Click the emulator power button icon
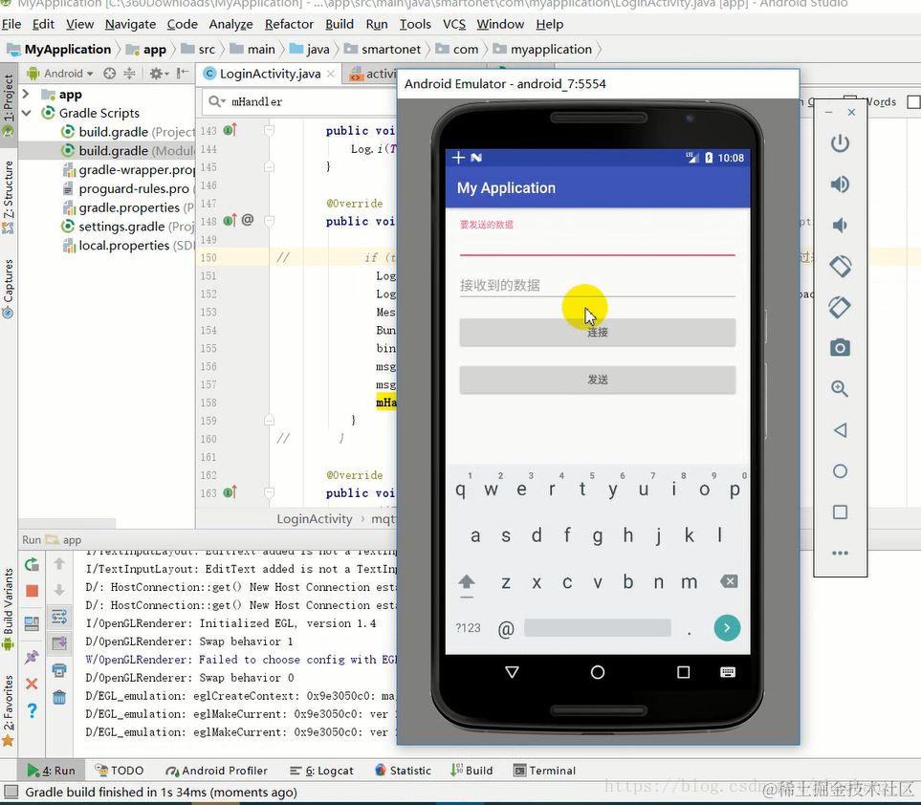The height and width of the screenshot is (805, 921). (840, 143)
